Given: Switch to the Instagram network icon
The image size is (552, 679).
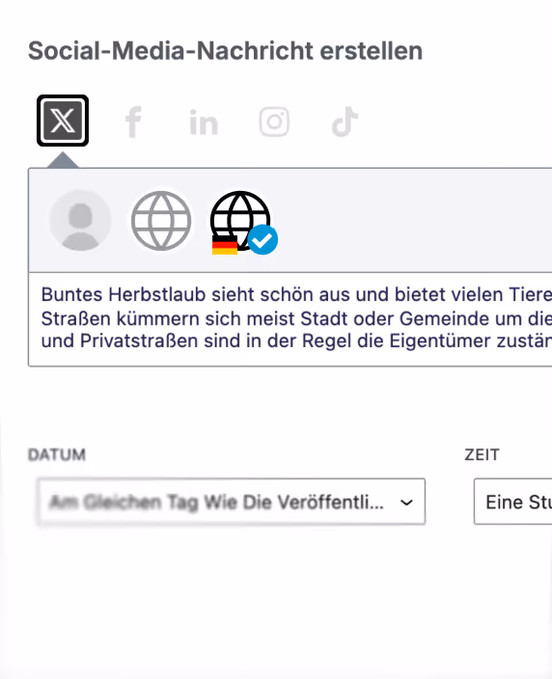Looking at the screenshot, I should 274,122.
